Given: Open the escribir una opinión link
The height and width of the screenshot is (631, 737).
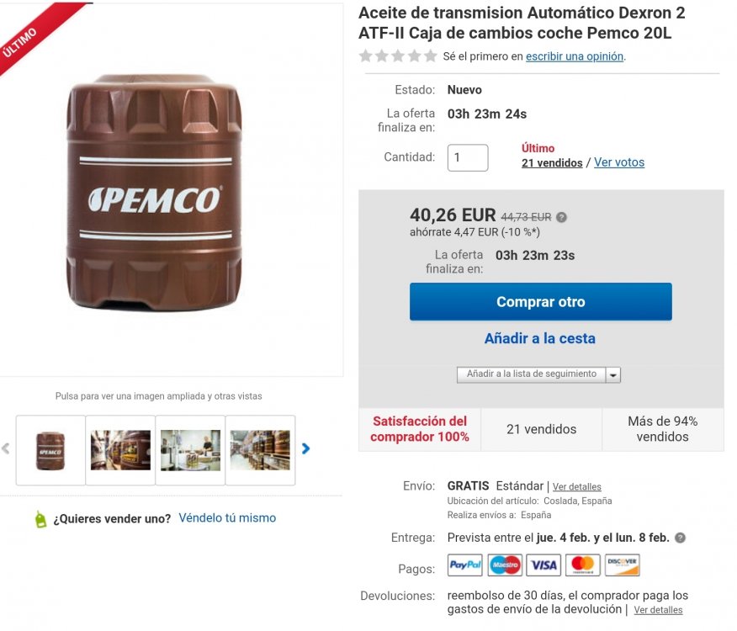Looking at the screenshot, I should 575,56.
